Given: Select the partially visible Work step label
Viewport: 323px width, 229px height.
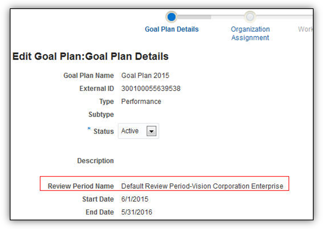Looking at the screenshot, I should click(305, 29).
